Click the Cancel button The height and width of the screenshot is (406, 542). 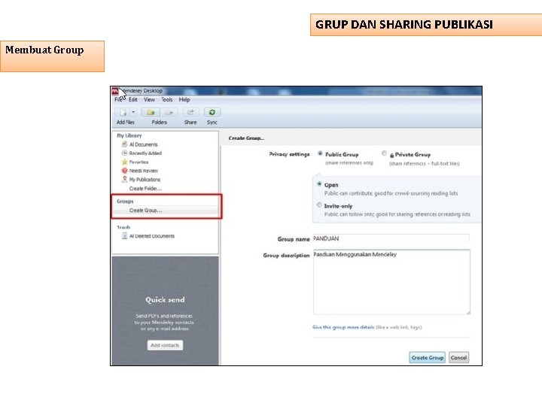(x=458, y=358)
